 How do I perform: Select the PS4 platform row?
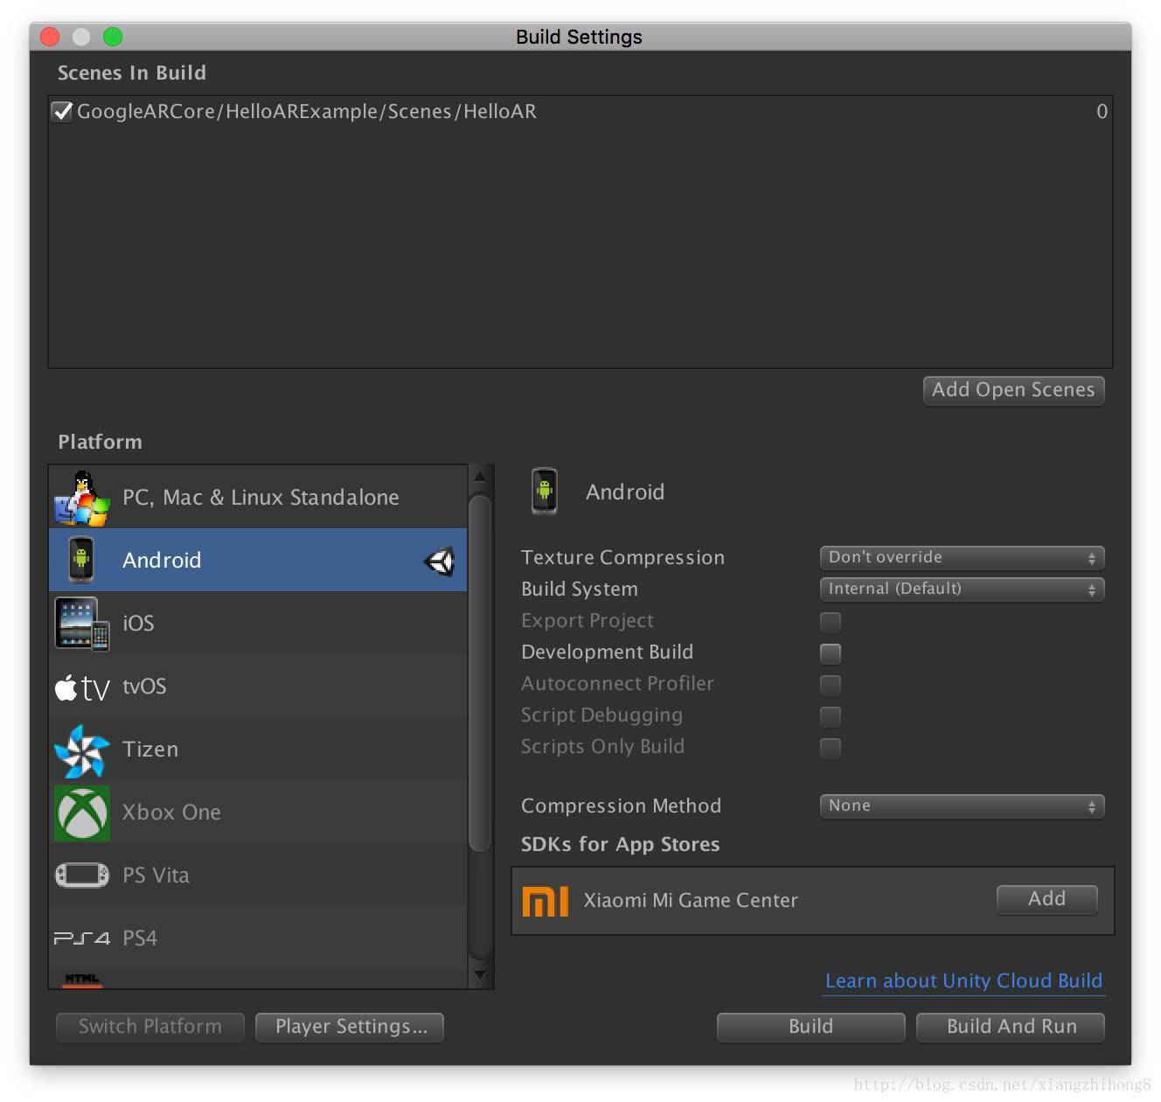pos(258,938)
